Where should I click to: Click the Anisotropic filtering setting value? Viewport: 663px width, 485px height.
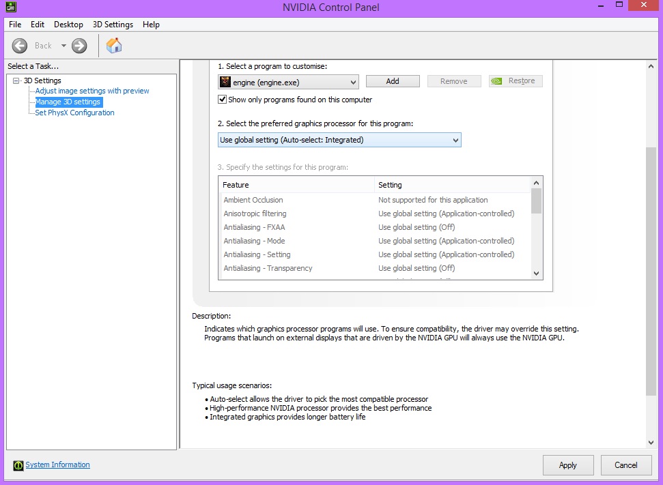coord(446,214)
